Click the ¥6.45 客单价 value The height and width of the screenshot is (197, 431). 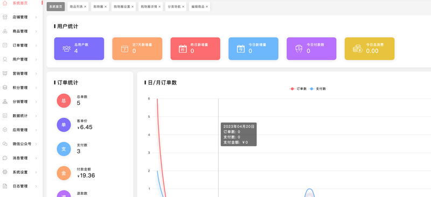85,127
